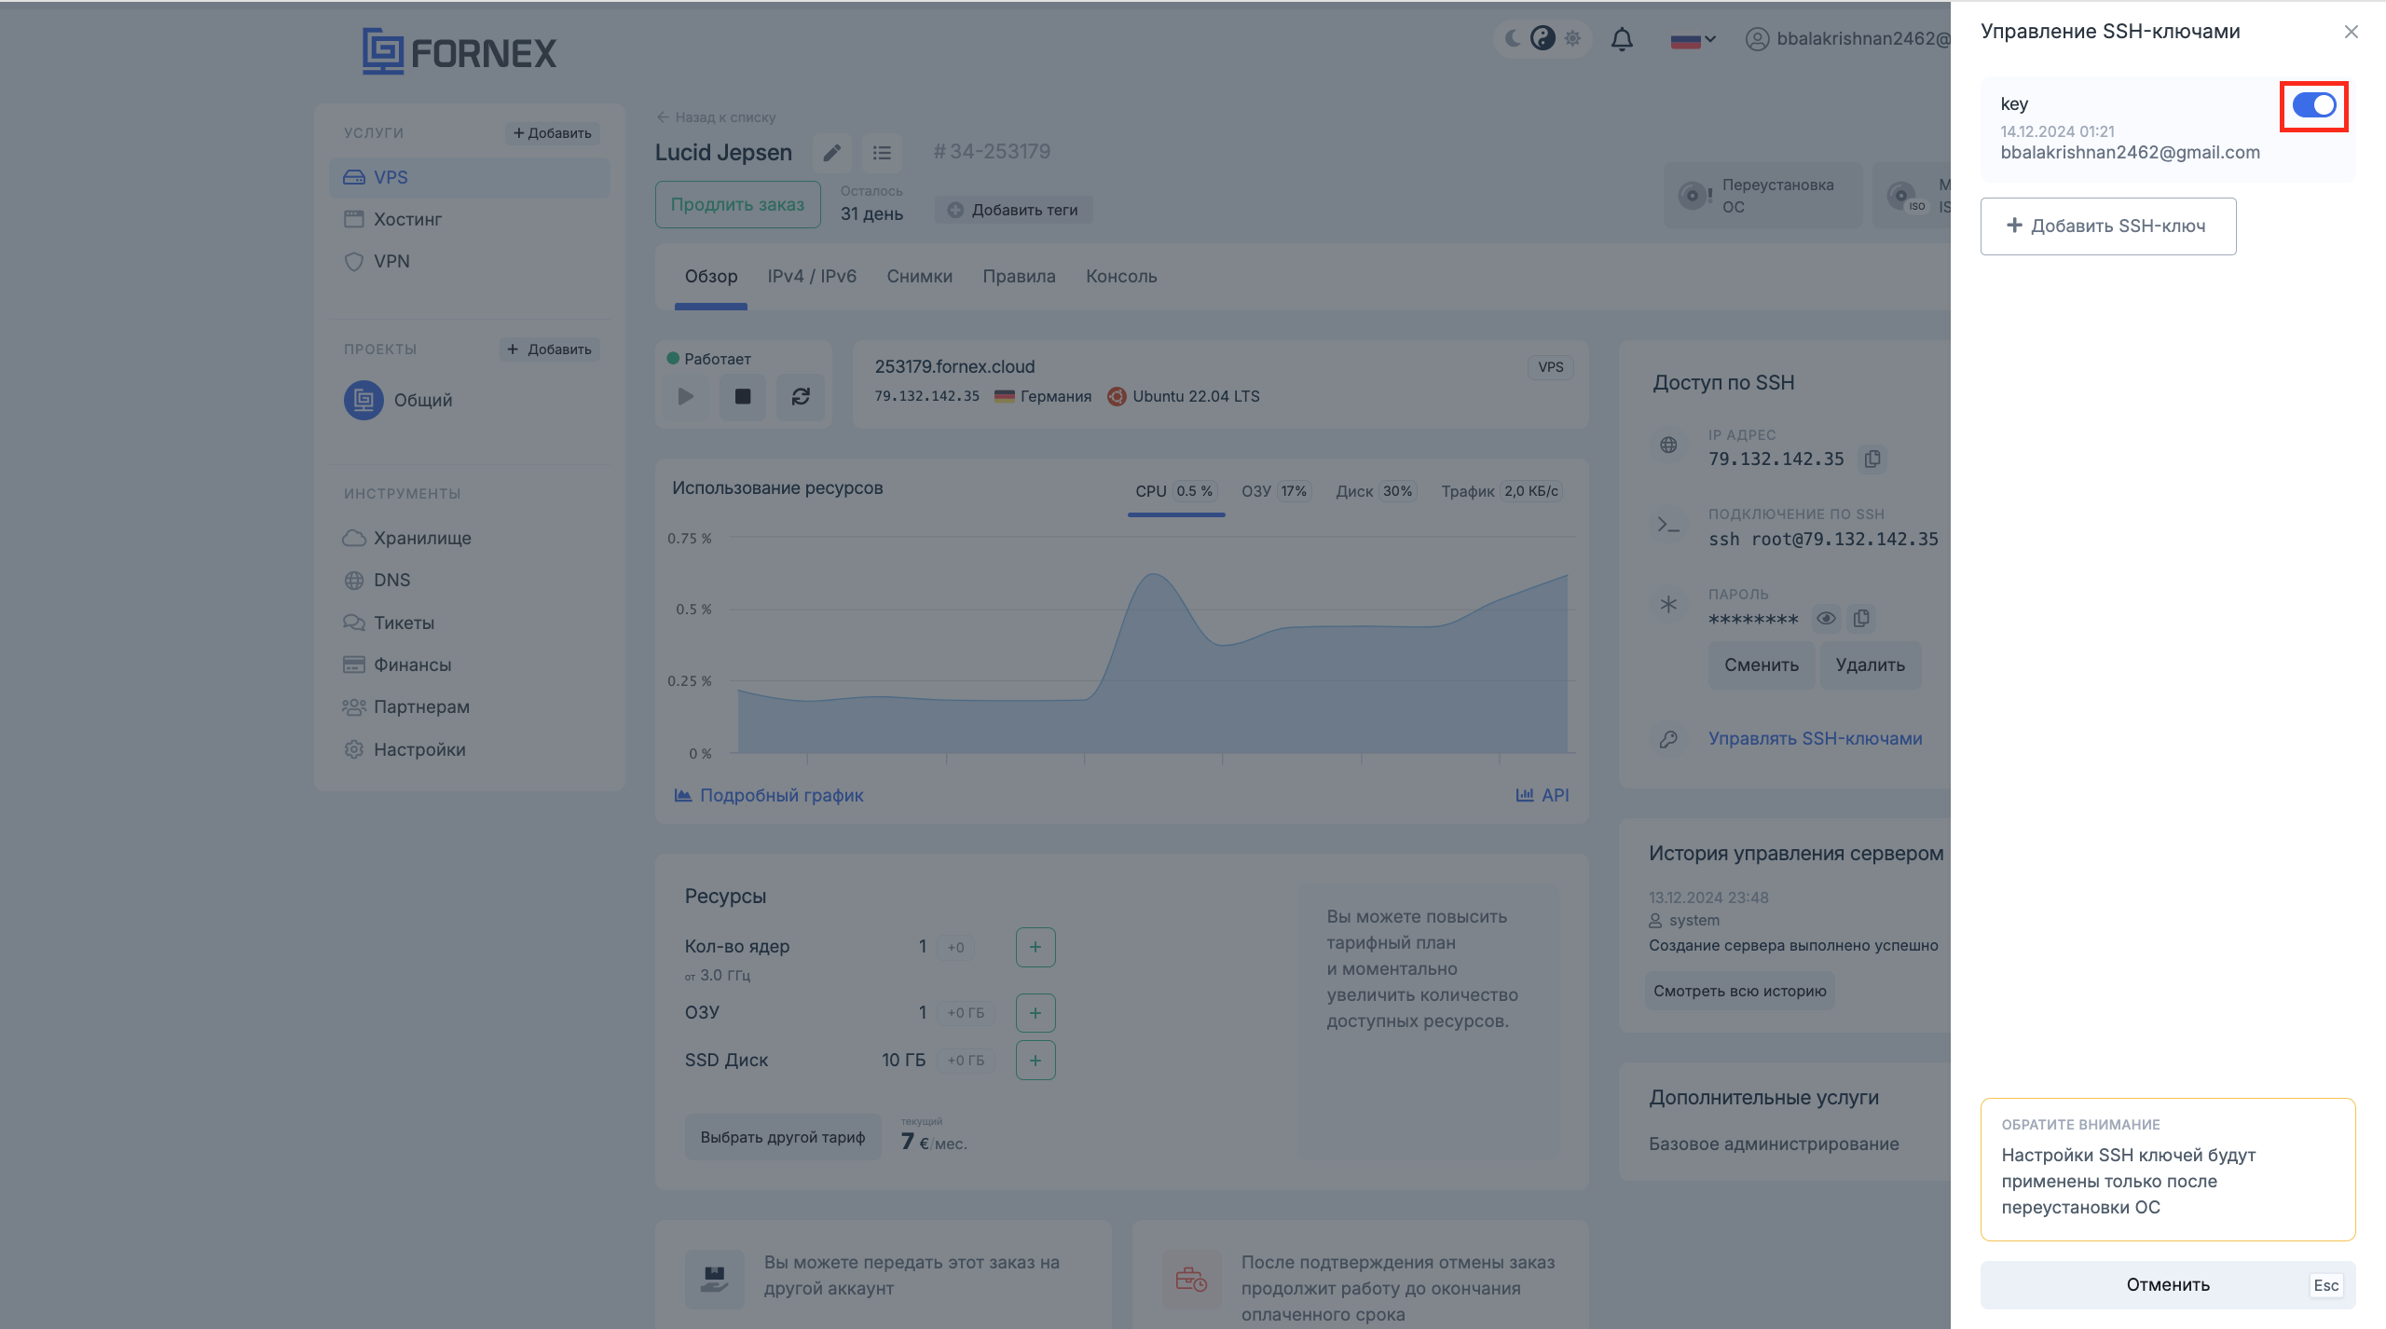Switch to the Снимки tab
Image resolution: width=2386 pixels, height=1329 pixels.
click(x=919, y=276)
